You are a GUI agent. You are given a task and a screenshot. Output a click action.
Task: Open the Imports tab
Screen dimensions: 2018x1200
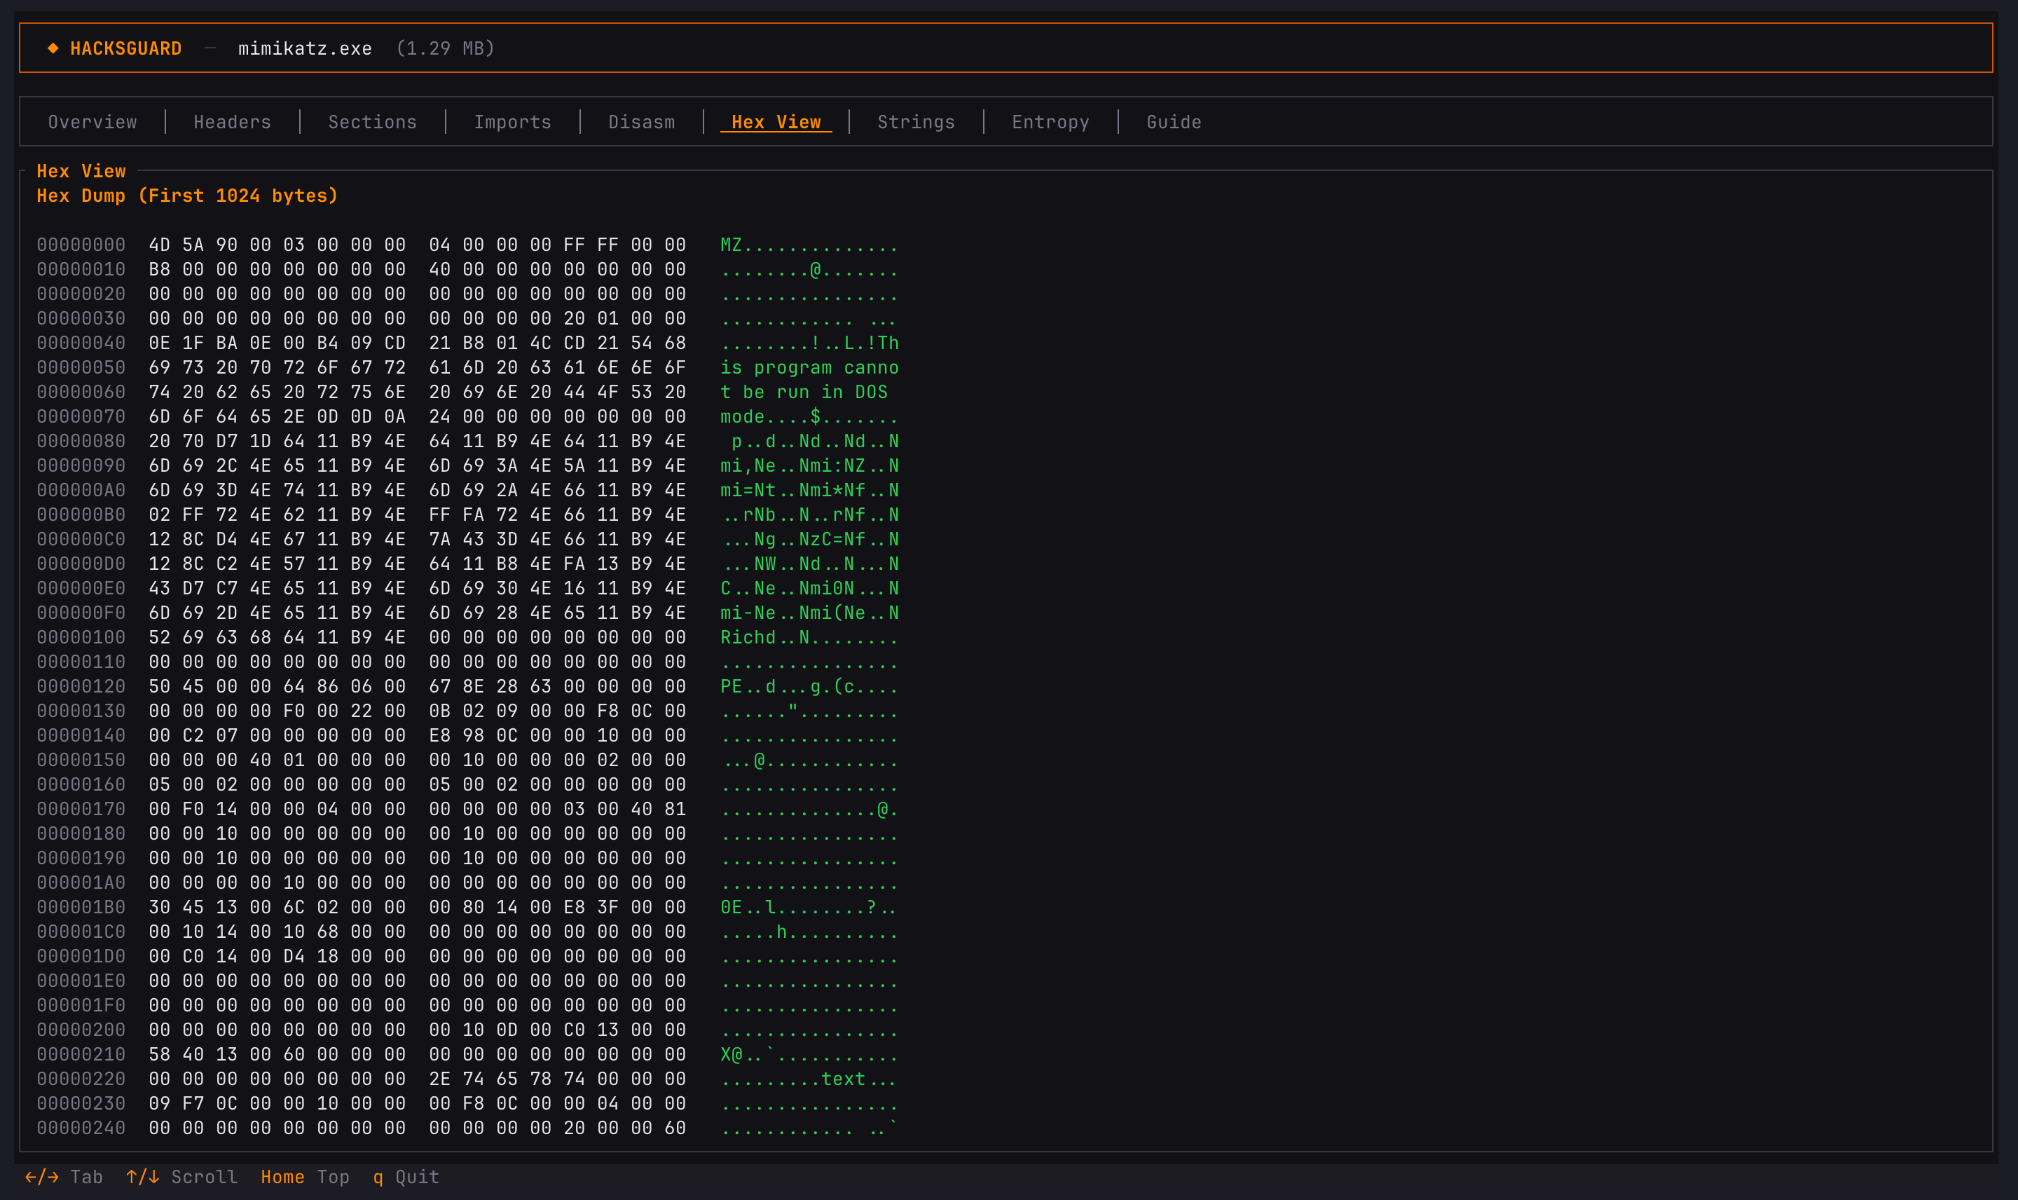pyautogui.click(x=512, y=122)
